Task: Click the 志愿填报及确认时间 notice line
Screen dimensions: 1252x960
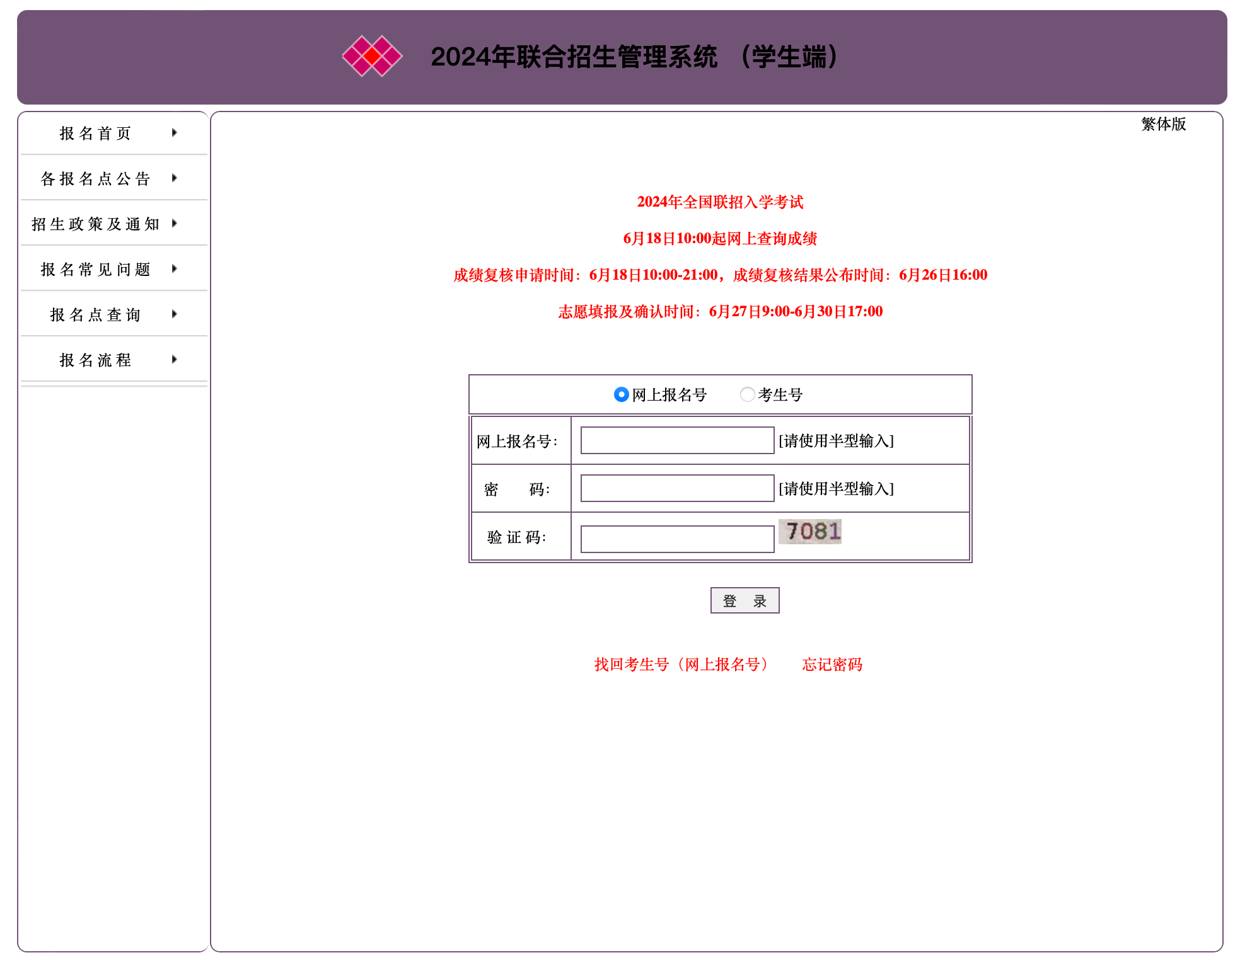Action: tap(720, 312)
